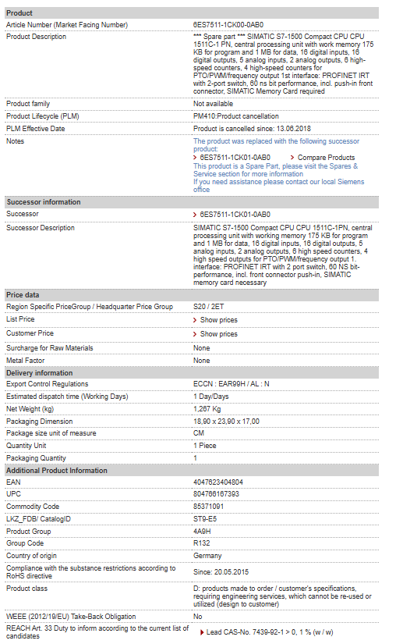Click the Metal Factor label

(26, 361)
